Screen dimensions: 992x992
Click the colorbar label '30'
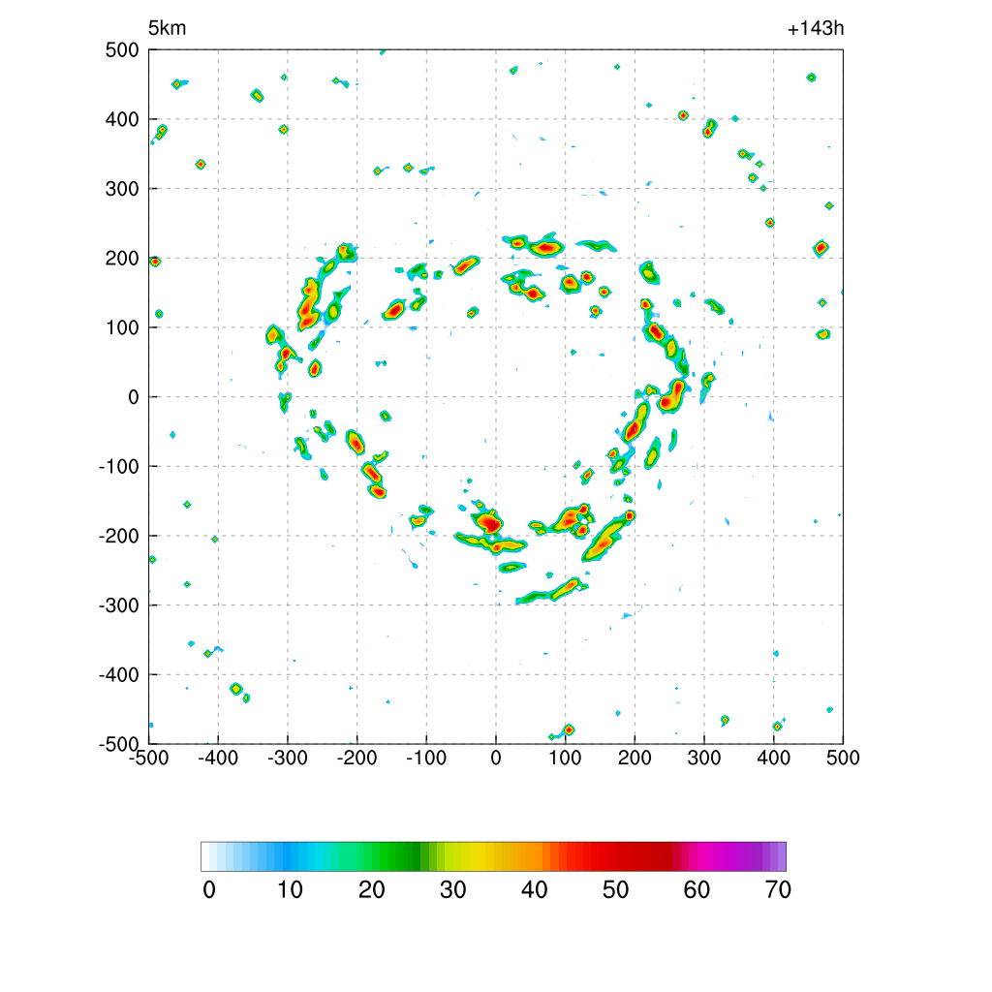tap(453, 890)
